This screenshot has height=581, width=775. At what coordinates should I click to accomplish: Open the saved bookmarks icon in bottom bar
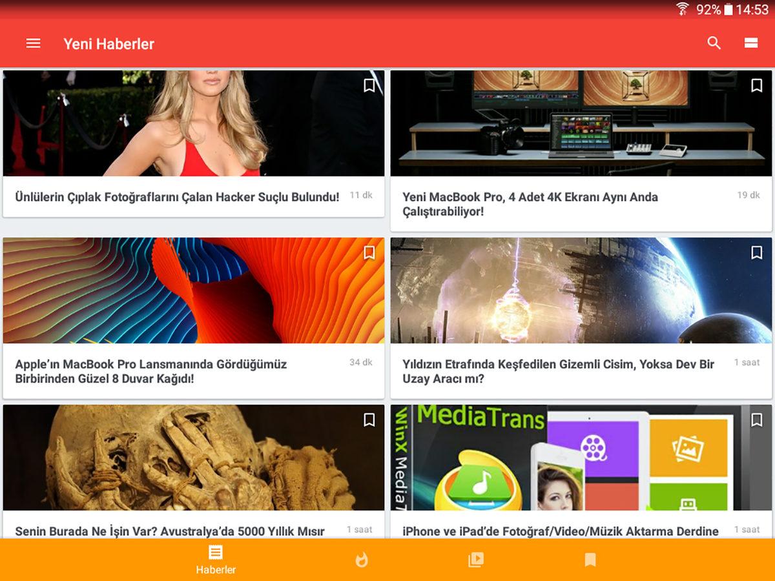click(589, 560)
